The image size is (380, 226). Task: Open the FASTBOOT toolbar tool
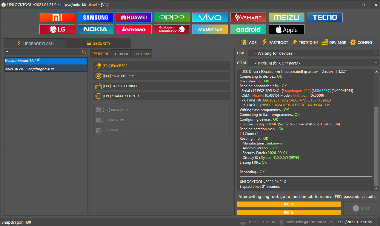275,42
